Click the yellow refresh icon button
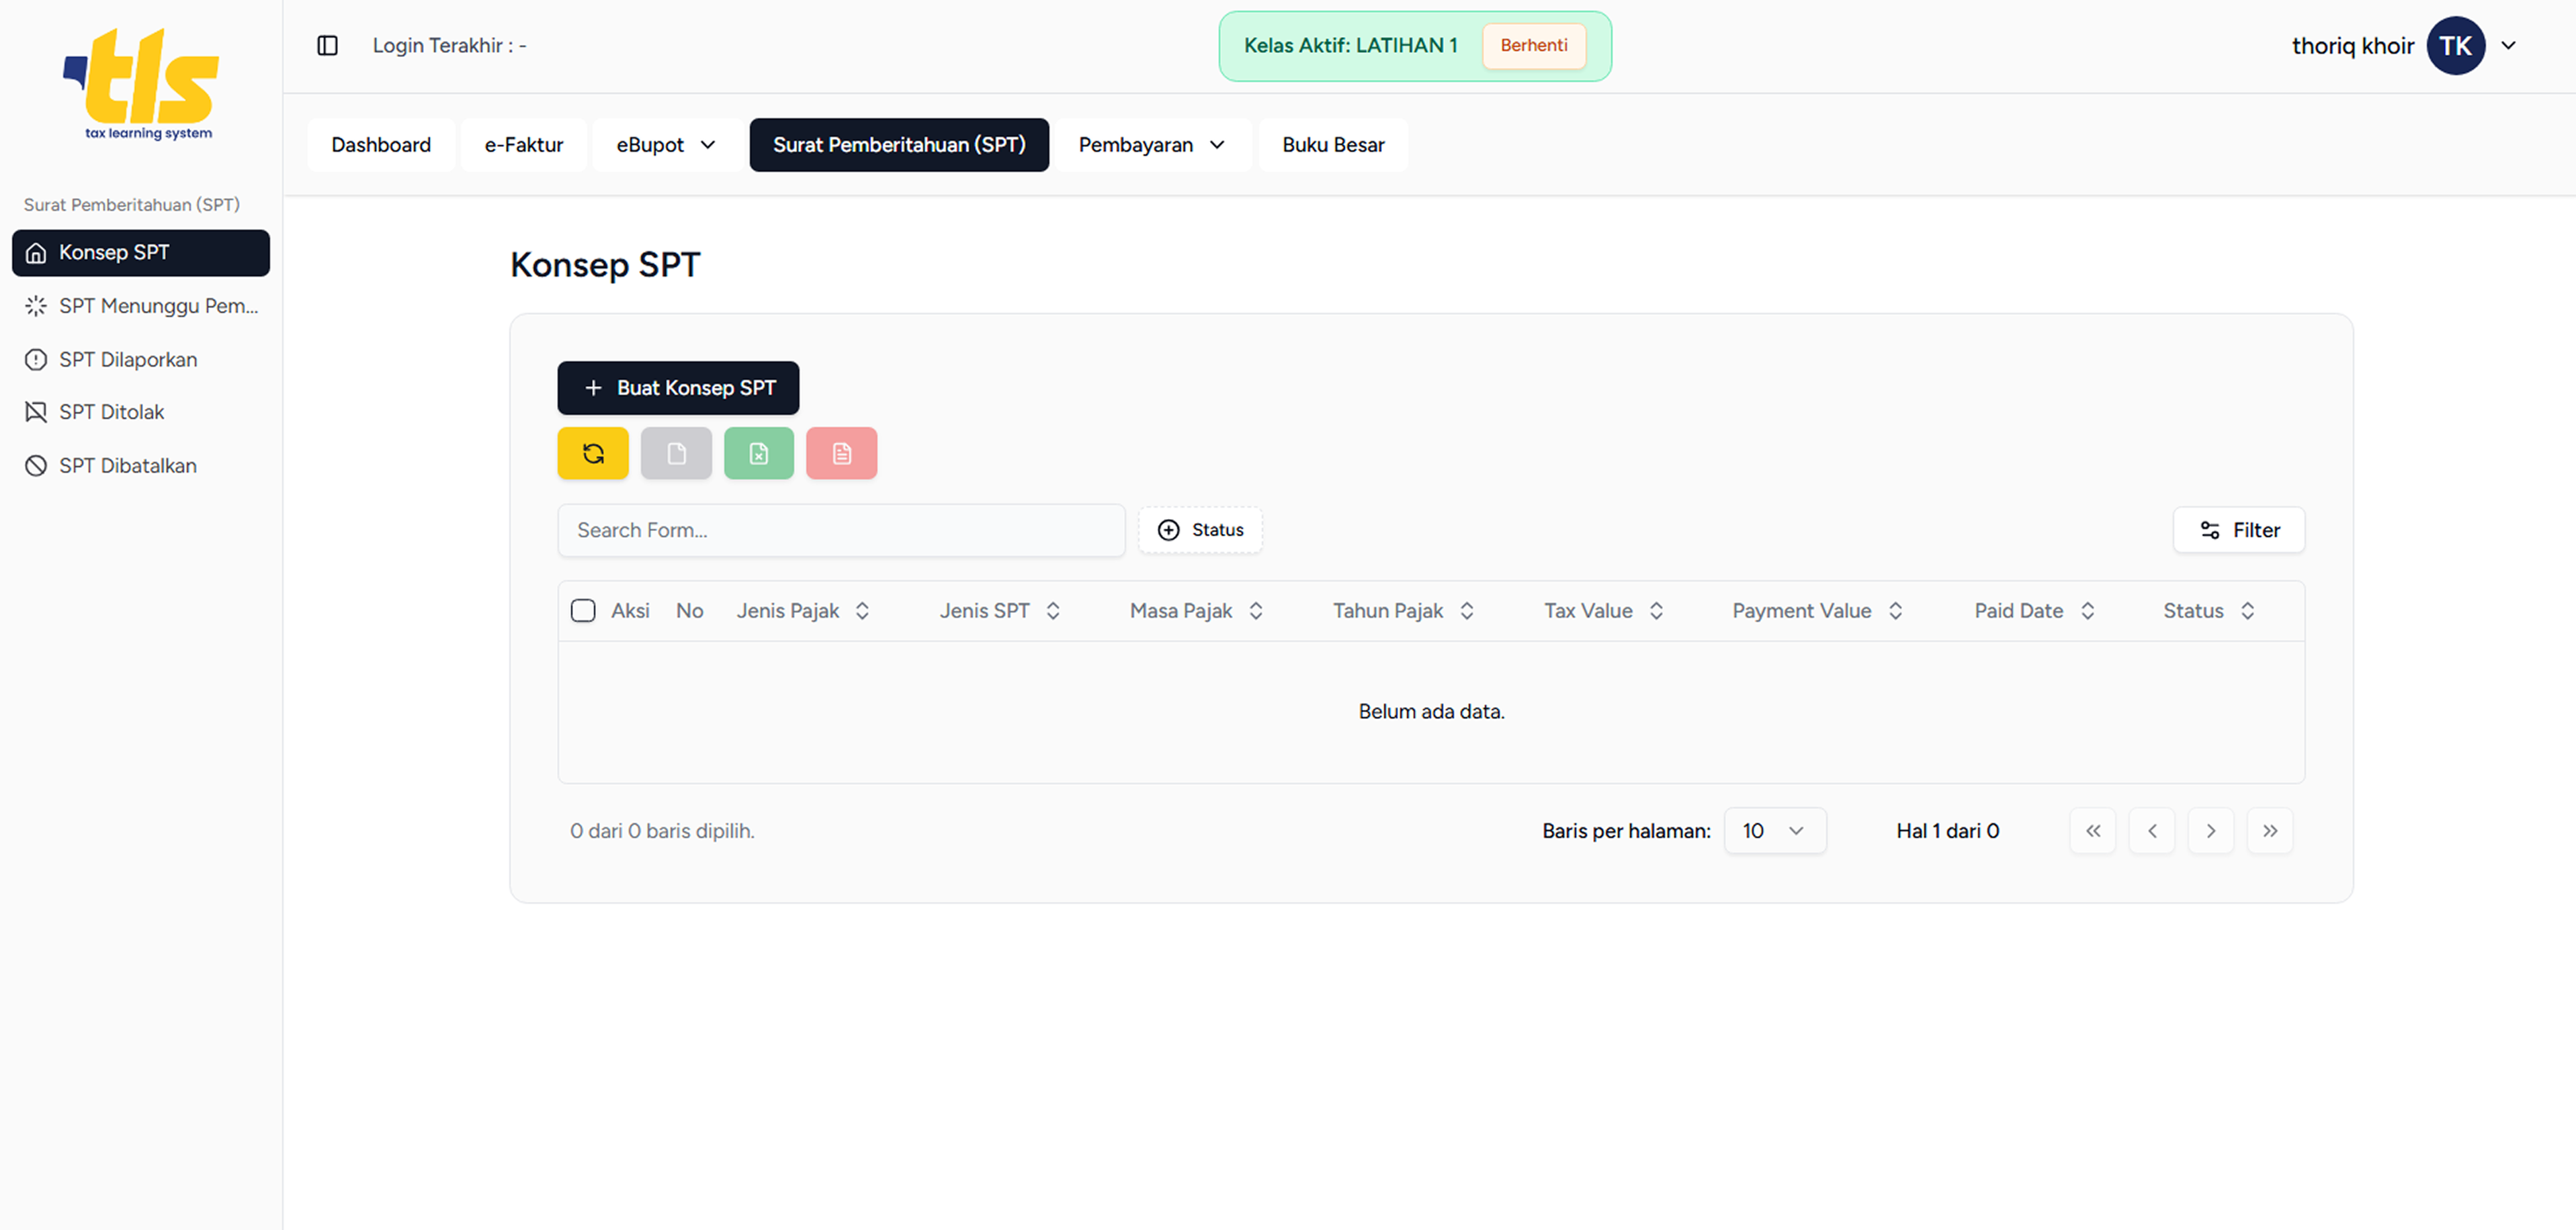Screen dimensions: 2576x1230 click(x=592, y=454)
